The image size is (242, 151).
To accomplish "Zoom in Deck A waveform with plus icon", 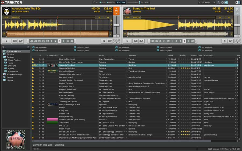I will [x=111, y=20].
